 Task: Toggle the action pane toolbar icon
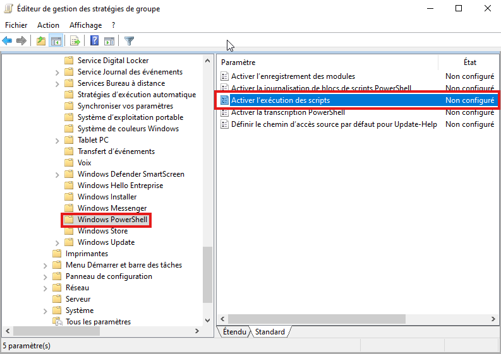coord(109,41)
